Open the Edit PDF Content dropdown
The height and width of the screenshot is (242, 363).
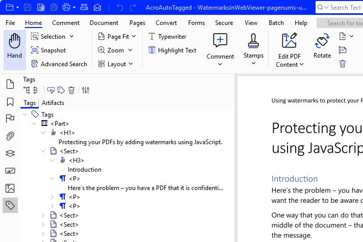pos(301,64)
